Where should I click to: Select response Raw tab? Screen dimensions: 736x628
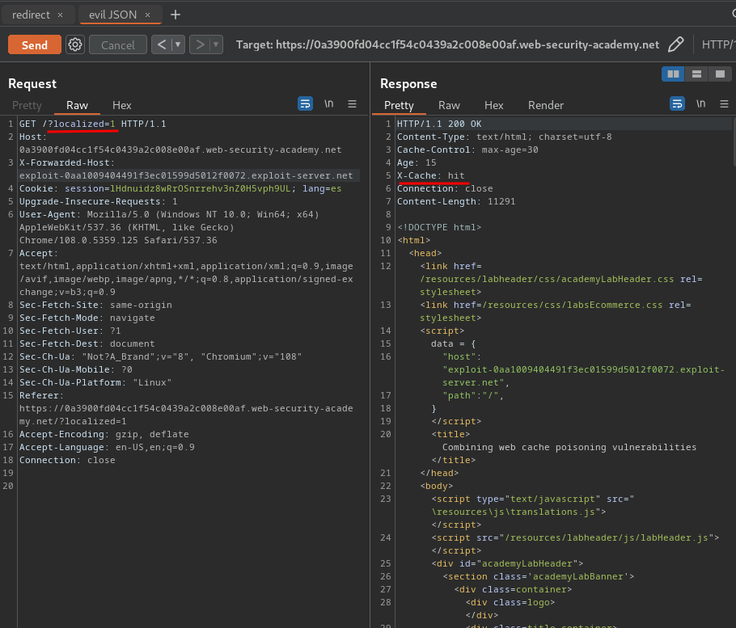[449, 106]
